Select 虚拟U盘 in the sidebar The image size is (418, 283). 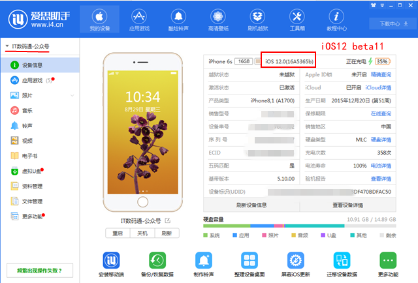[x=40, y=171]
